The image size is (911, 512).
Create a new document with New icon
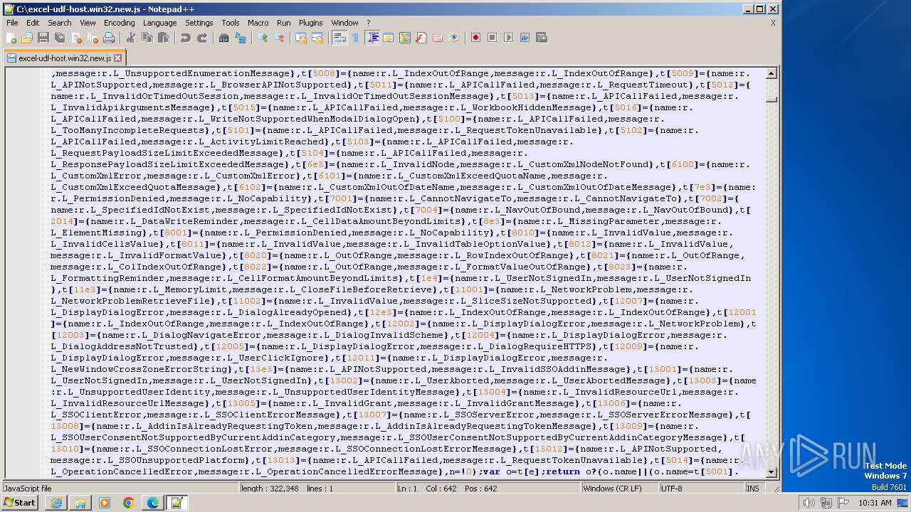pyautogui.click(x=12, y=38)
